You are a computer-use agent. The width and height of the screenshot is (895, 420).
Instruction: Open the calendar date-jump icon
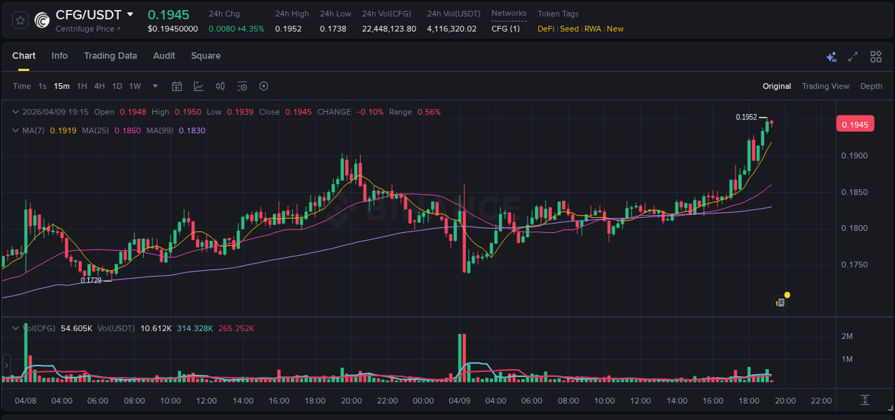[x=177, y=86]
